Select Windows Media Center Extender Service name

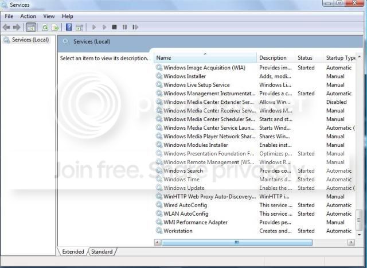point(208,102)
